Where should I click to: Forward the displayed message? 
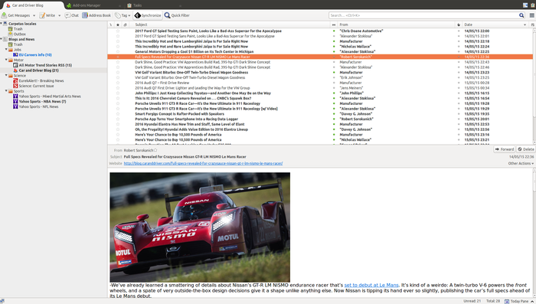(504, 149)
